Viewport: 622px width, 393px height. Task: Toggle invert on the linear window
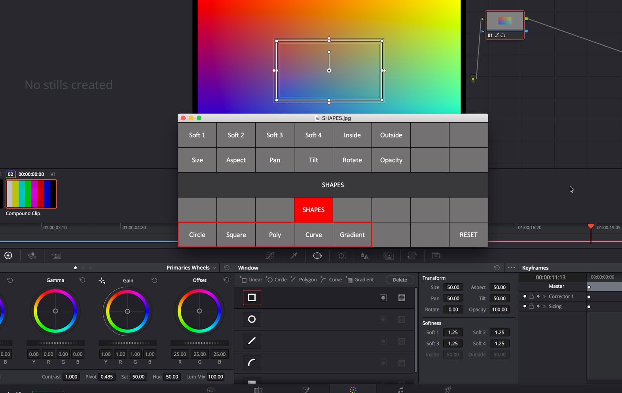pyautogui.click(x=383, y=298)
